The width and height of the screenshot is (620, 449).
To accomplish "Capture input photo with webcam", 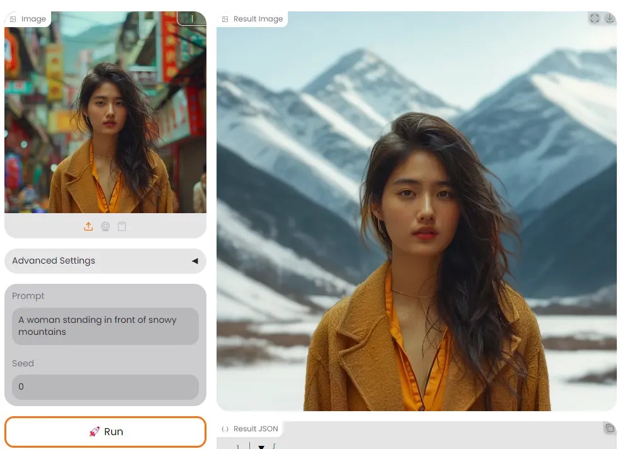I will click(x=105, y=226).
